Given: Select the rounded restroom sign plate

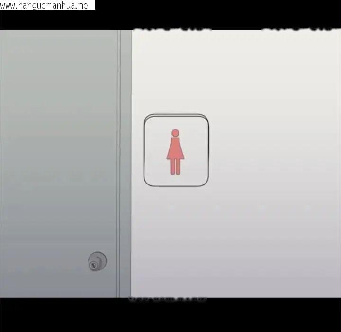Looking at the screenshot, I should click(176, 150).
